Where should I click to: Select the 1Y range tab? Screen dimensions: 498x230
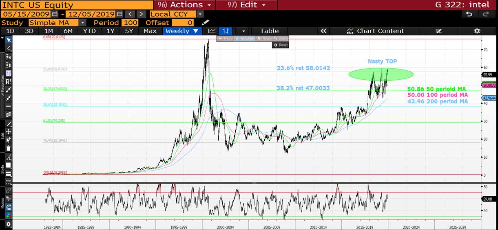[x=111, y=31]
